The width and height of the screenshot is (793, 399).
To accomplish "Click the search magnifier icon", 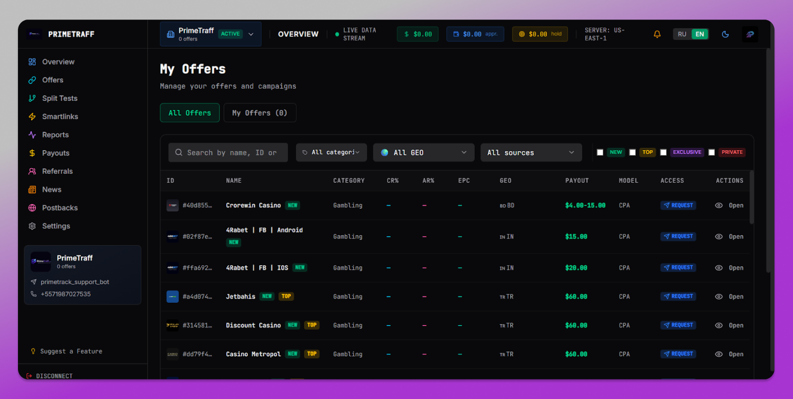I will 179,153.
